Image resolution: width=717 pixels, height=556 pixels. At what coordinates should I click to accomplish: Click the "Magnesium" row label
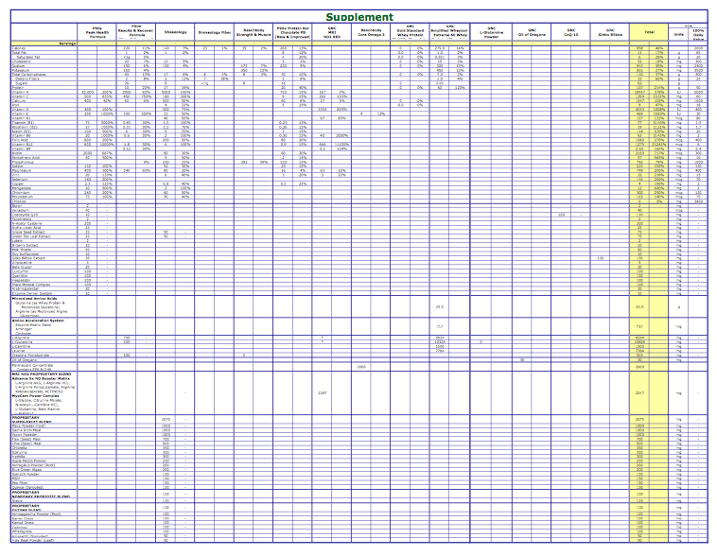[21, 170]
